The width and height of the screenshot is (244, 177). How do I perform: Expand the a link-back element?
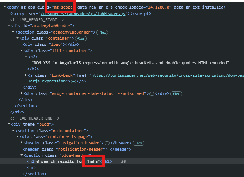[26, 75]
